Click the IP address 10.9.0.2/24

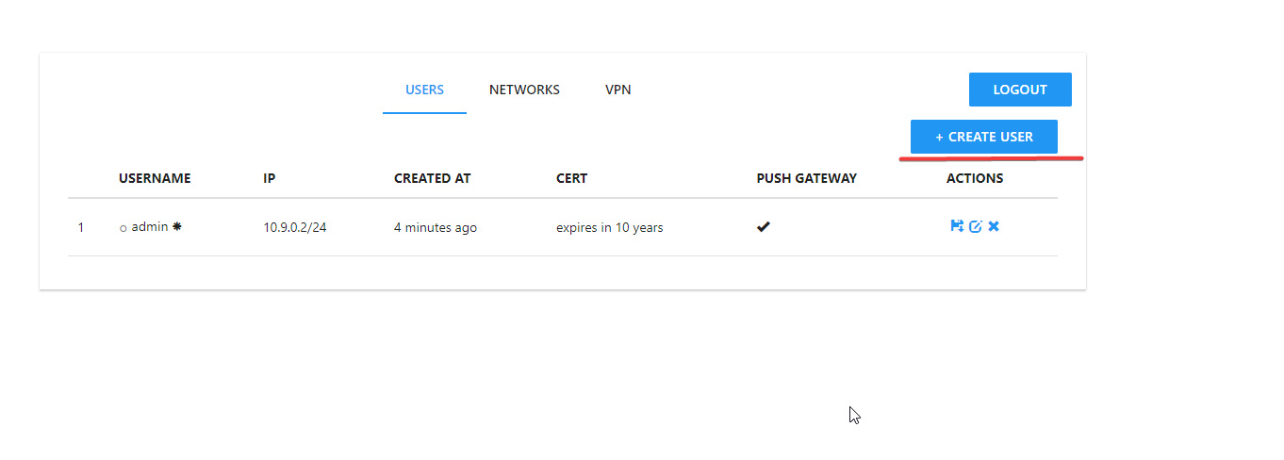295,228
